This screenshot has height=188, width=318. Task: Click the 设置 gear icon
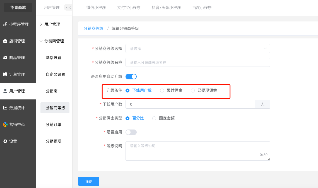click(5, 141)
